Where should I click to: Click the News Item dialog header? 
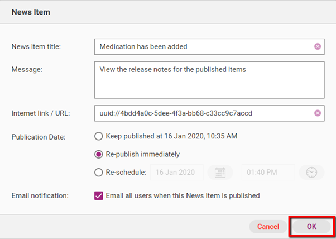pos(31,12)
